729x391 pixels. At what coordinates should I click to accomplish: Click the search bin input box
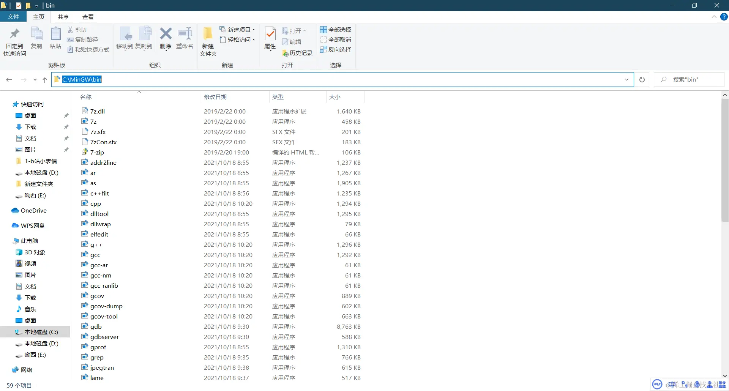click(689, 80)
